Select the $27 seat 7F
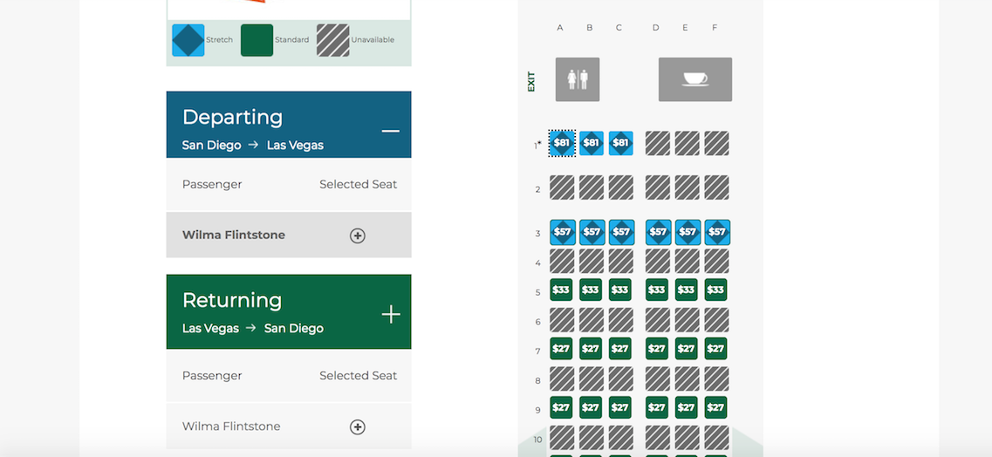This screenshot has width=992, height=457. (x=715, y=348)
